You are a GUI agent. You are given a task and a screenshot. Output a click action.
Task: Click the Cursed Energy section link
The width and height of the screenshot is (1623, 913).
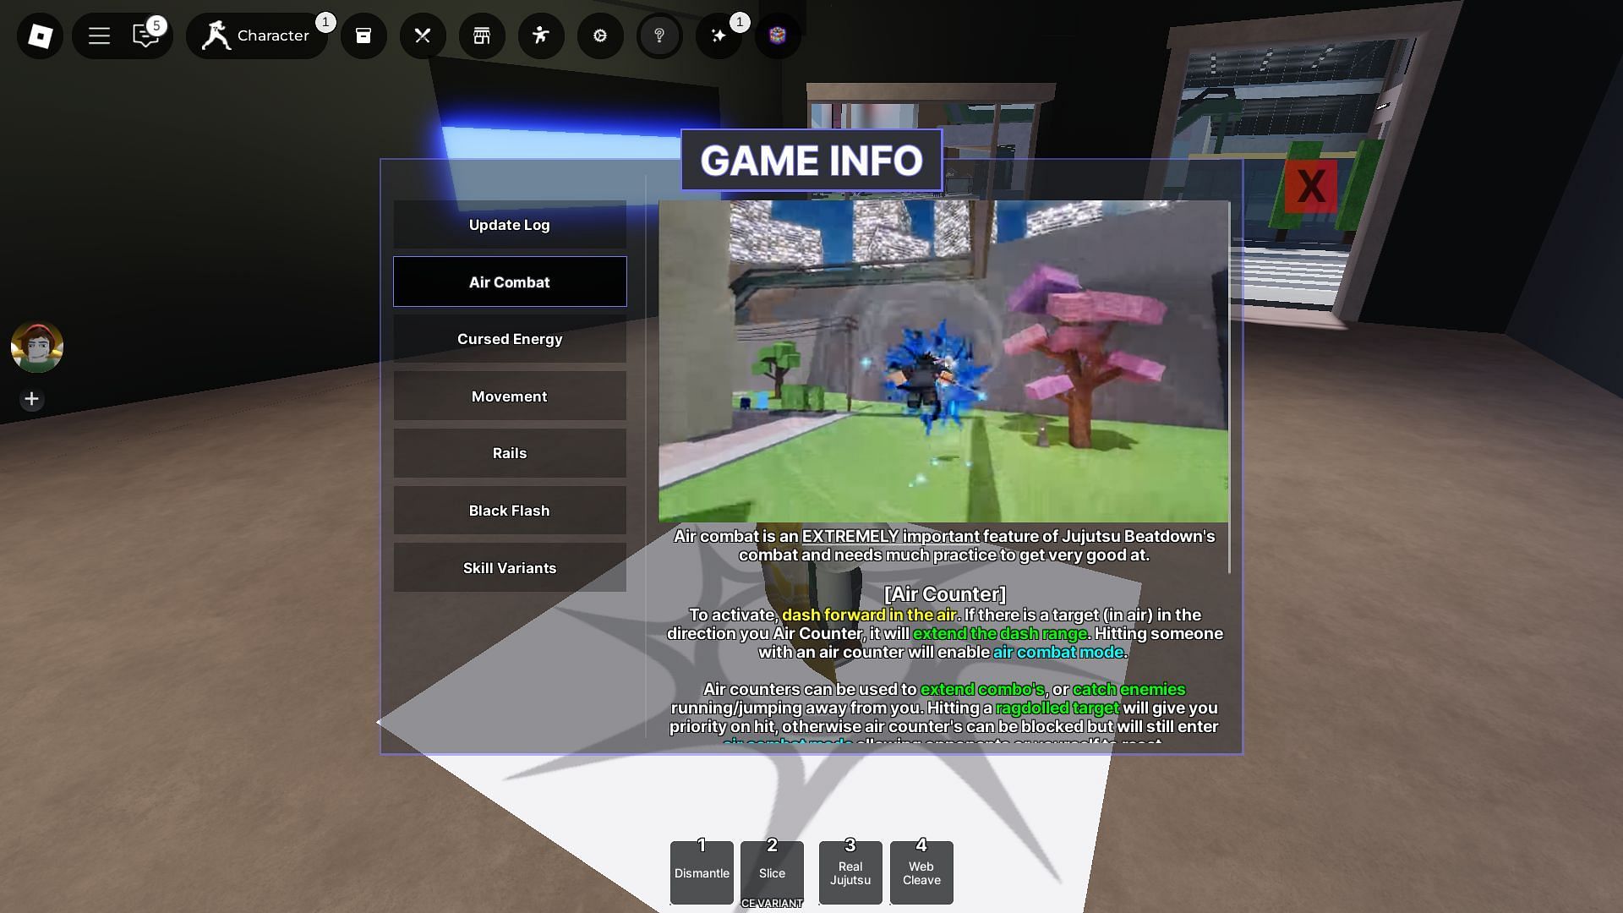click(510, 338)
